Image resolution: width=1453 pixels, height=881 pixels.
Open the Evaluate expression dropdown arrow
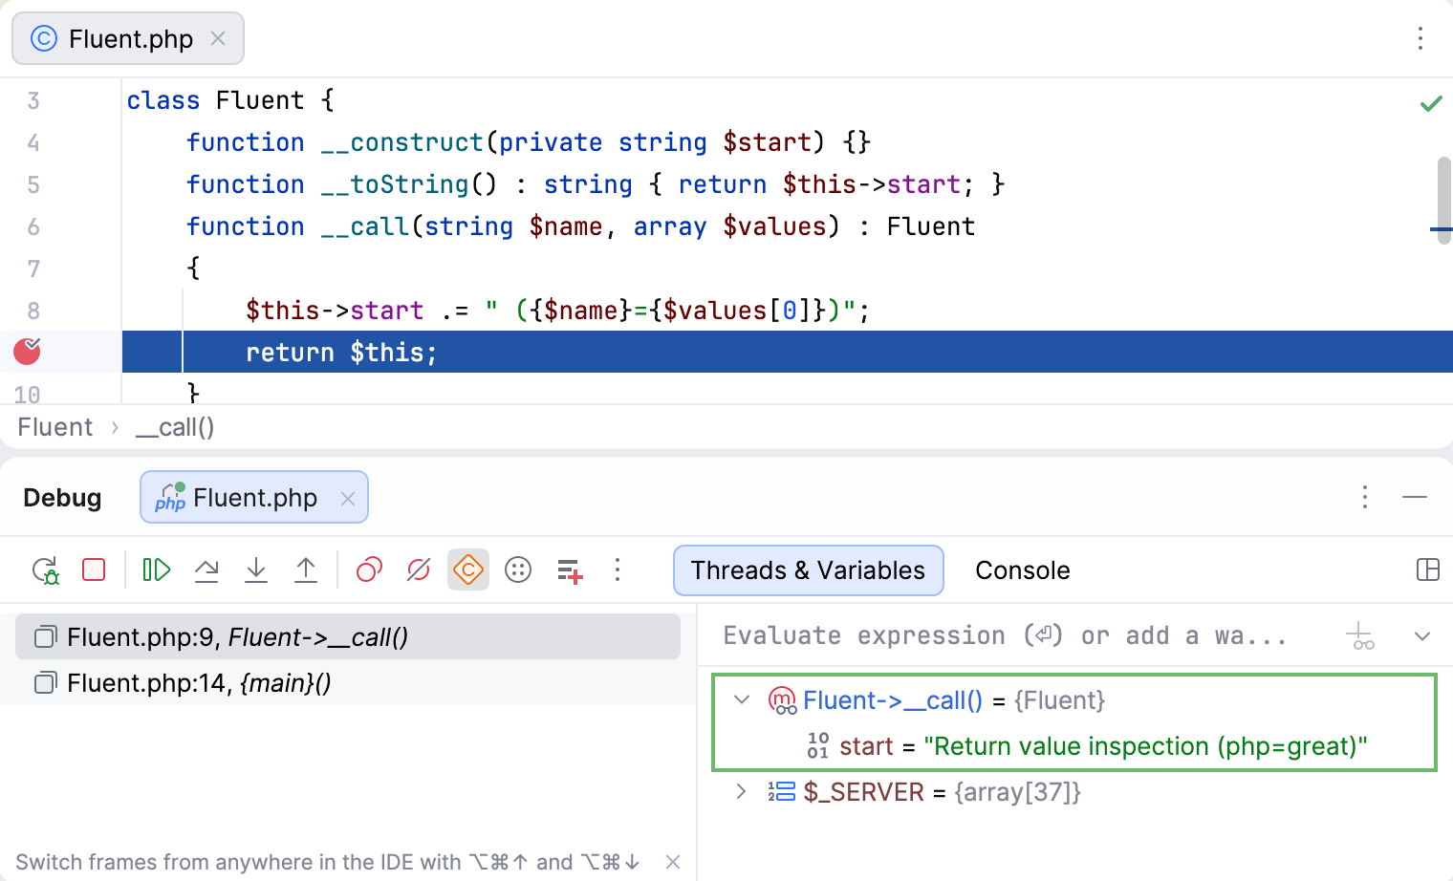coord(1421,634)
